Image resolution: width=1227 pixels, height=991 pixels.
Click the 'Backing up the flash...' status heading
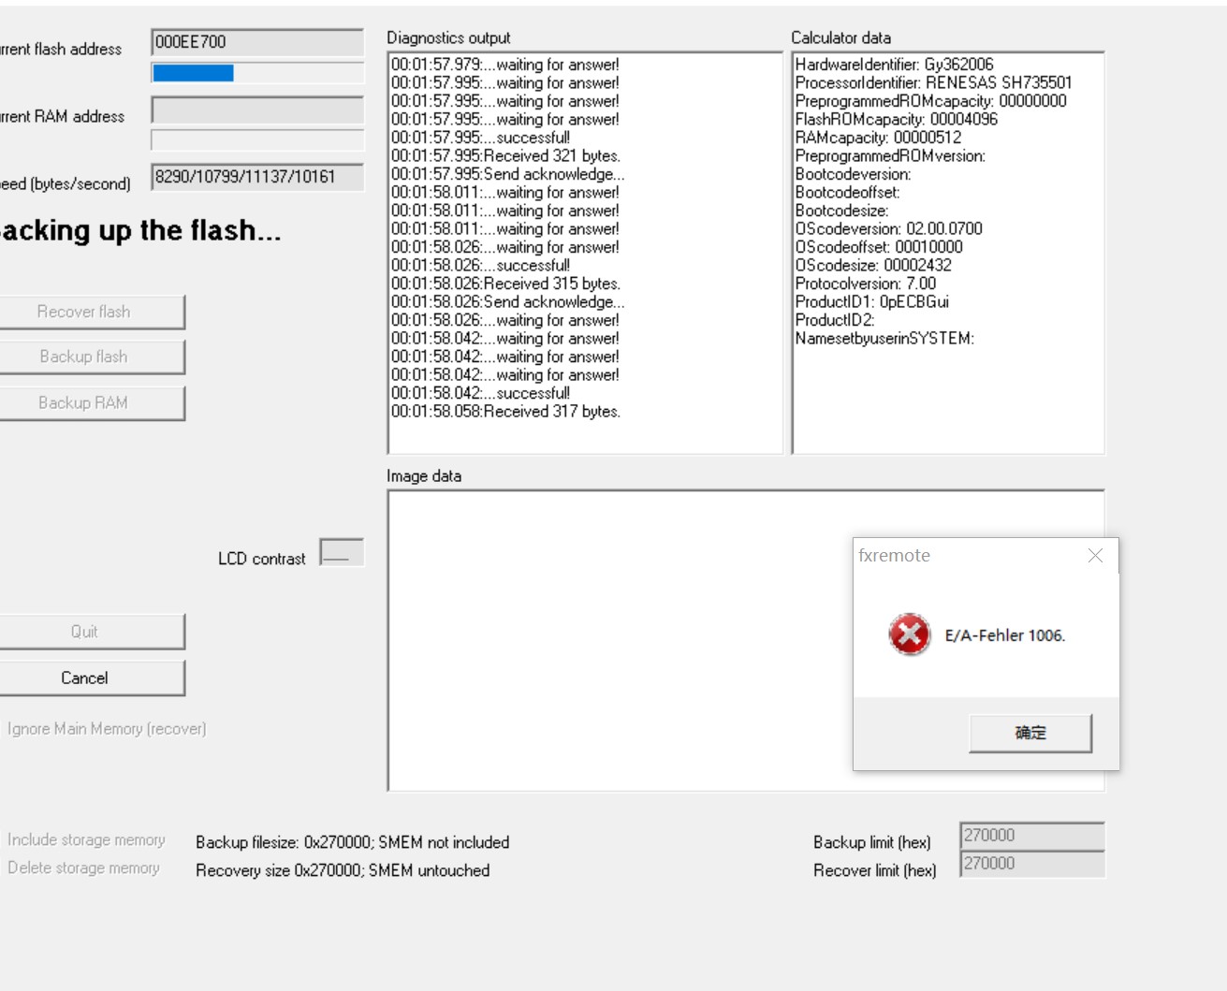click(x=140, y=230)
